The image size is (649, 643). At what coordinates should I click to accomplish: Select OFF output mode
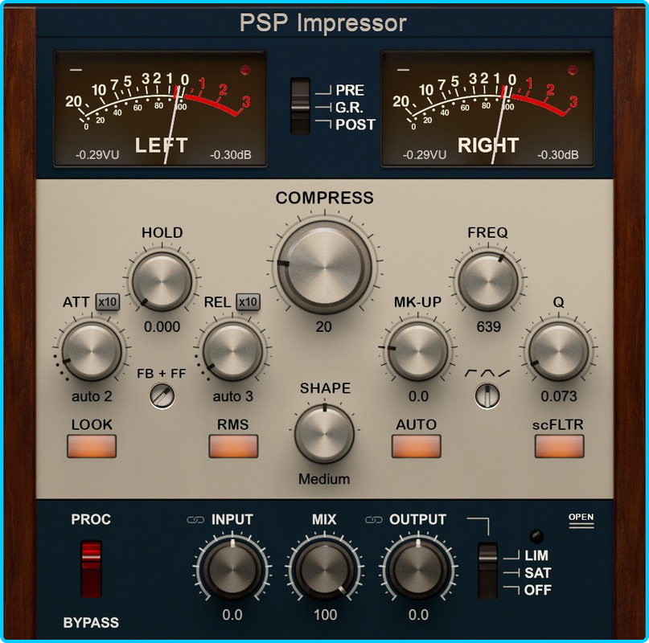[538, 590]
